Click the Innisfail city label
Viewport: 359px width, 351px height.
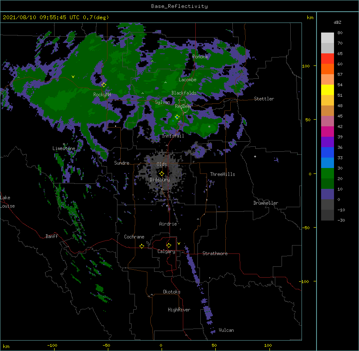[173, 136]
